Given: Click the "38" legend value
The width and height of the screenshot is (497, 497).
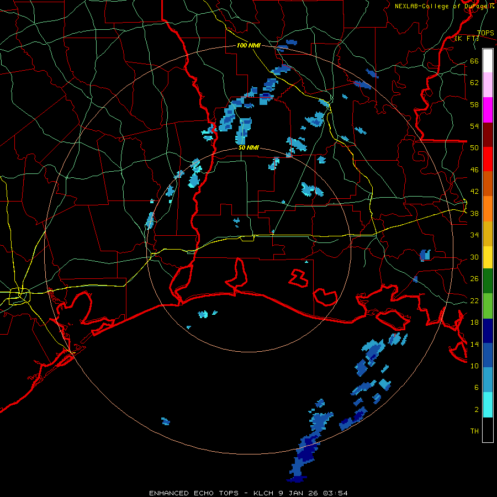Looking at the screenshot, I should pos(474,213).
